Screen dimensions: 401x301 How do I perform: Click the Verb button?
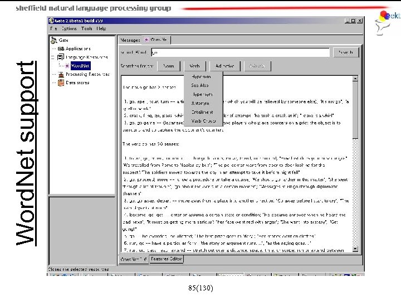click(x=194, y=66)
